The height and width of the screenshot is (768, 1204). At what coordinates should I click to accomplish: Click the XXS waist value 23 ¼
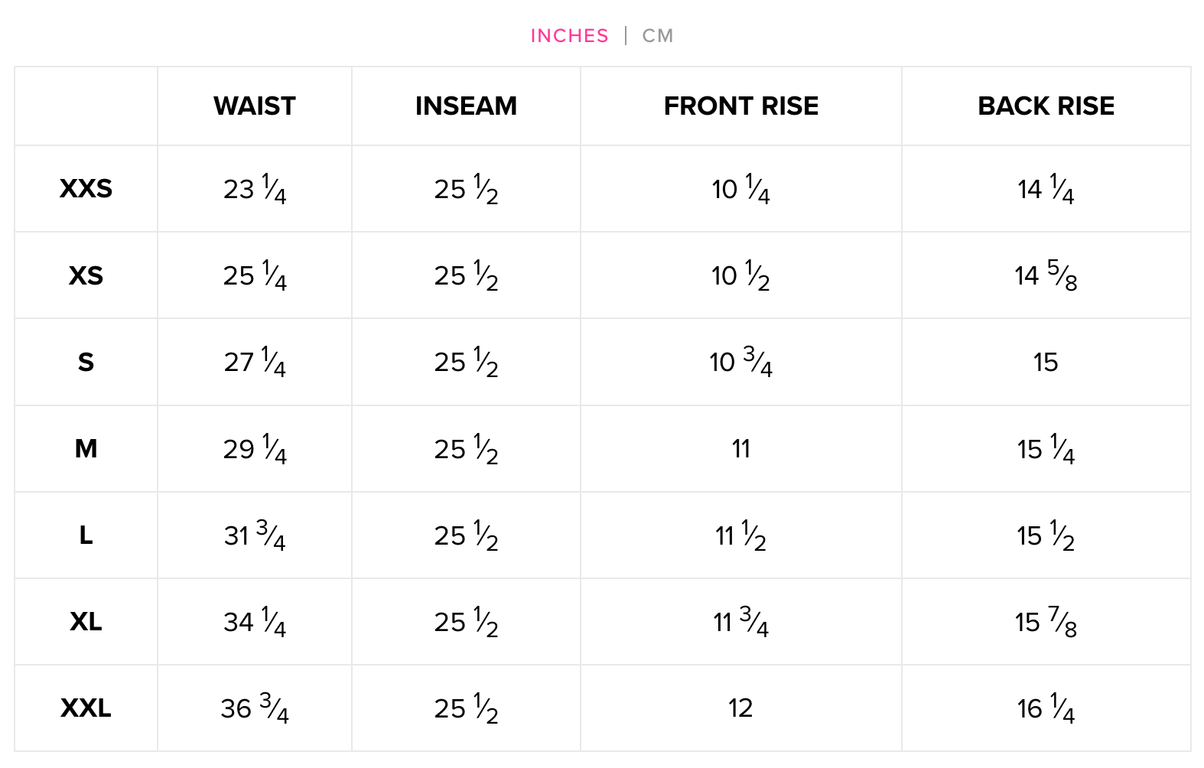255,189
